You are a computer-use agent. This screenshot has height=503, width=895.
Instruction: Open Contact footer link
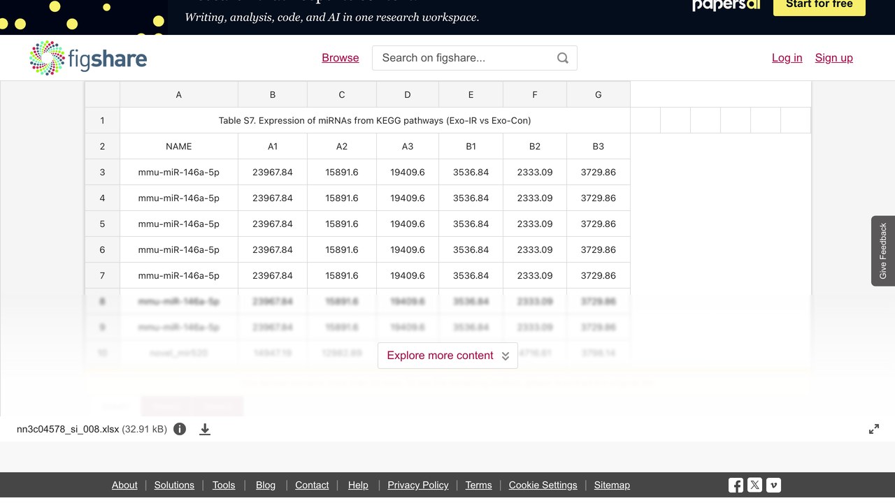[x=312, y=485]
